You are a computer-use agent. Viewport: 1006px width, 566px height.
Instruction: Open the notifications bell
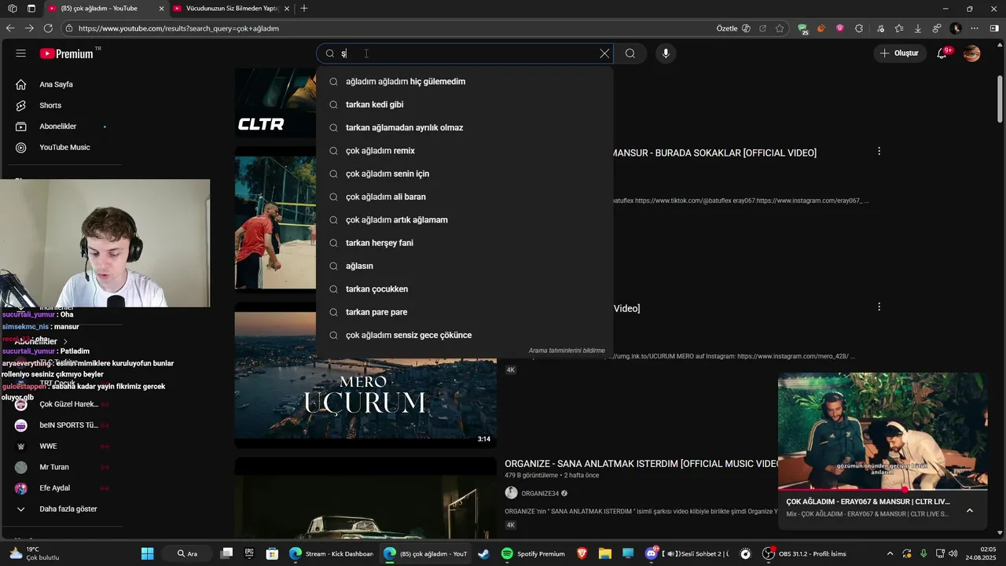[x=942, y=53]
